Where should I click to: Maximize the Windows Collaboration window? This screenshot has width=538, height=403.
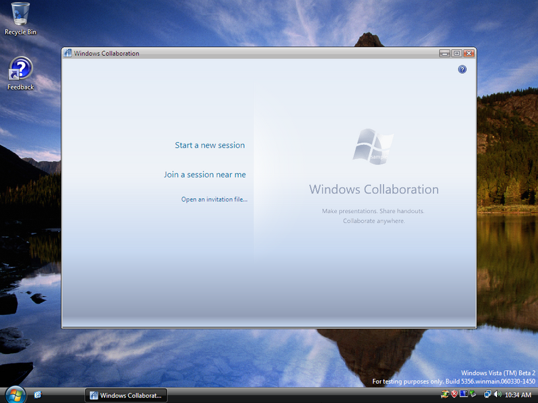point(456,53)
